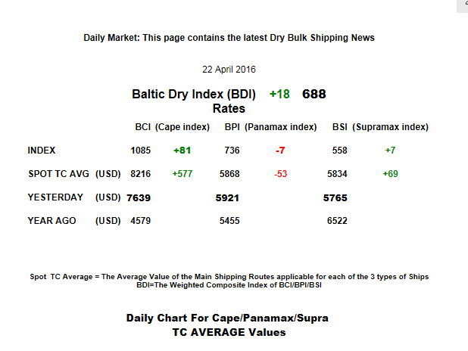Screen dimensions: 468x351
Task: Click the BDI value 688
Action: tap(314, 95)
